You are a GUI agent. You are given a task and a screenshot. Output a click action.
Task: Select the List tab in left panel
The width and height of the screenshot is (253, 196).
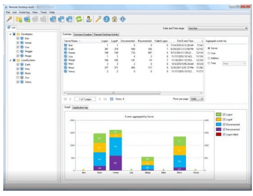coord(12,27)
